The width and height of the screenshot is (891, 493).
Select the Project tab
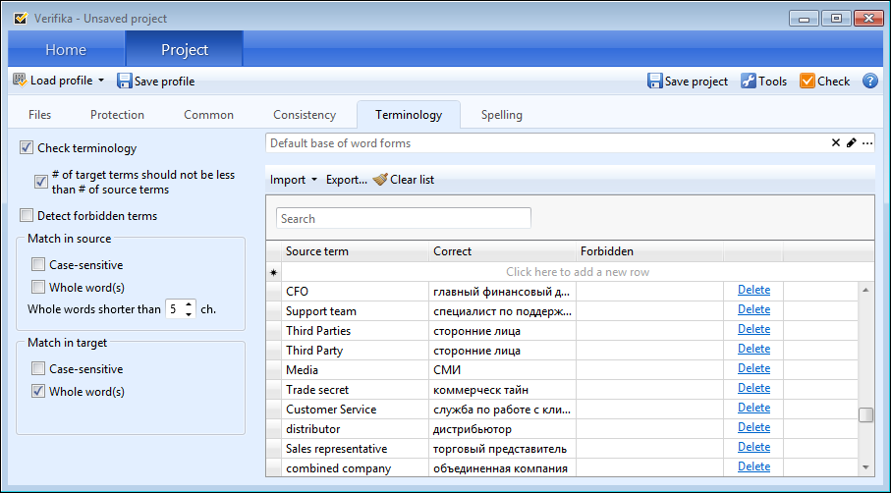[x=185, y=49]
